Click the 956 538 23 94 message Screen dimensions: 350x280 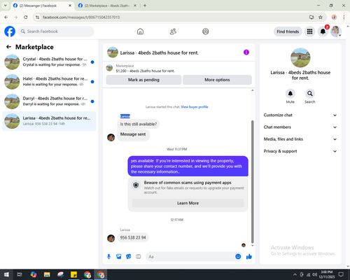coord(133,237)
